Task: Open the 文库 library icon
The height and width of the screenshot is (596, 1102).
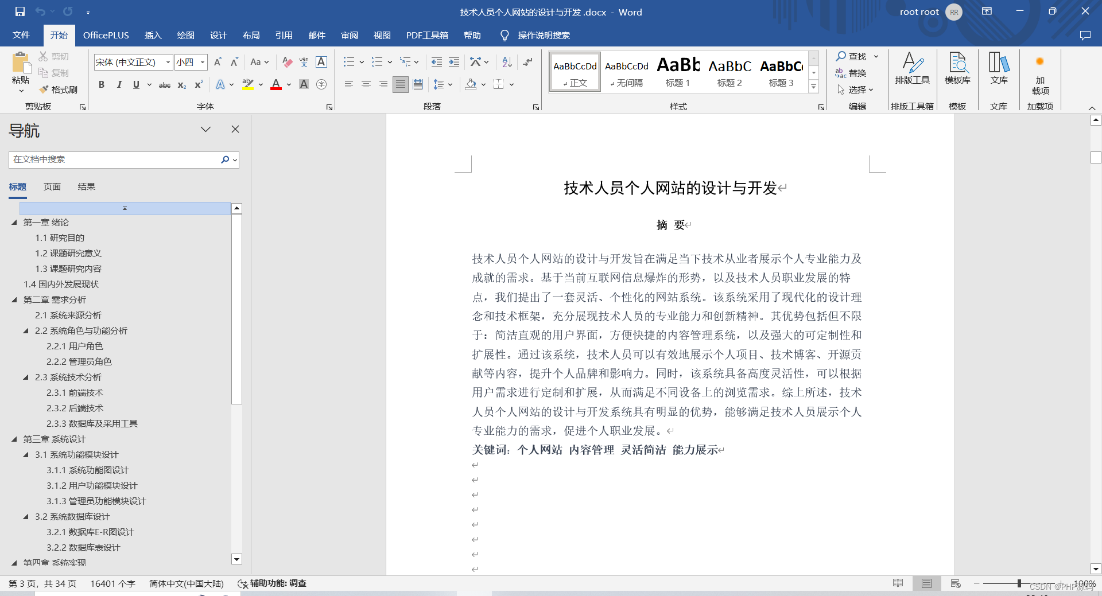Action: pos(999,69)
